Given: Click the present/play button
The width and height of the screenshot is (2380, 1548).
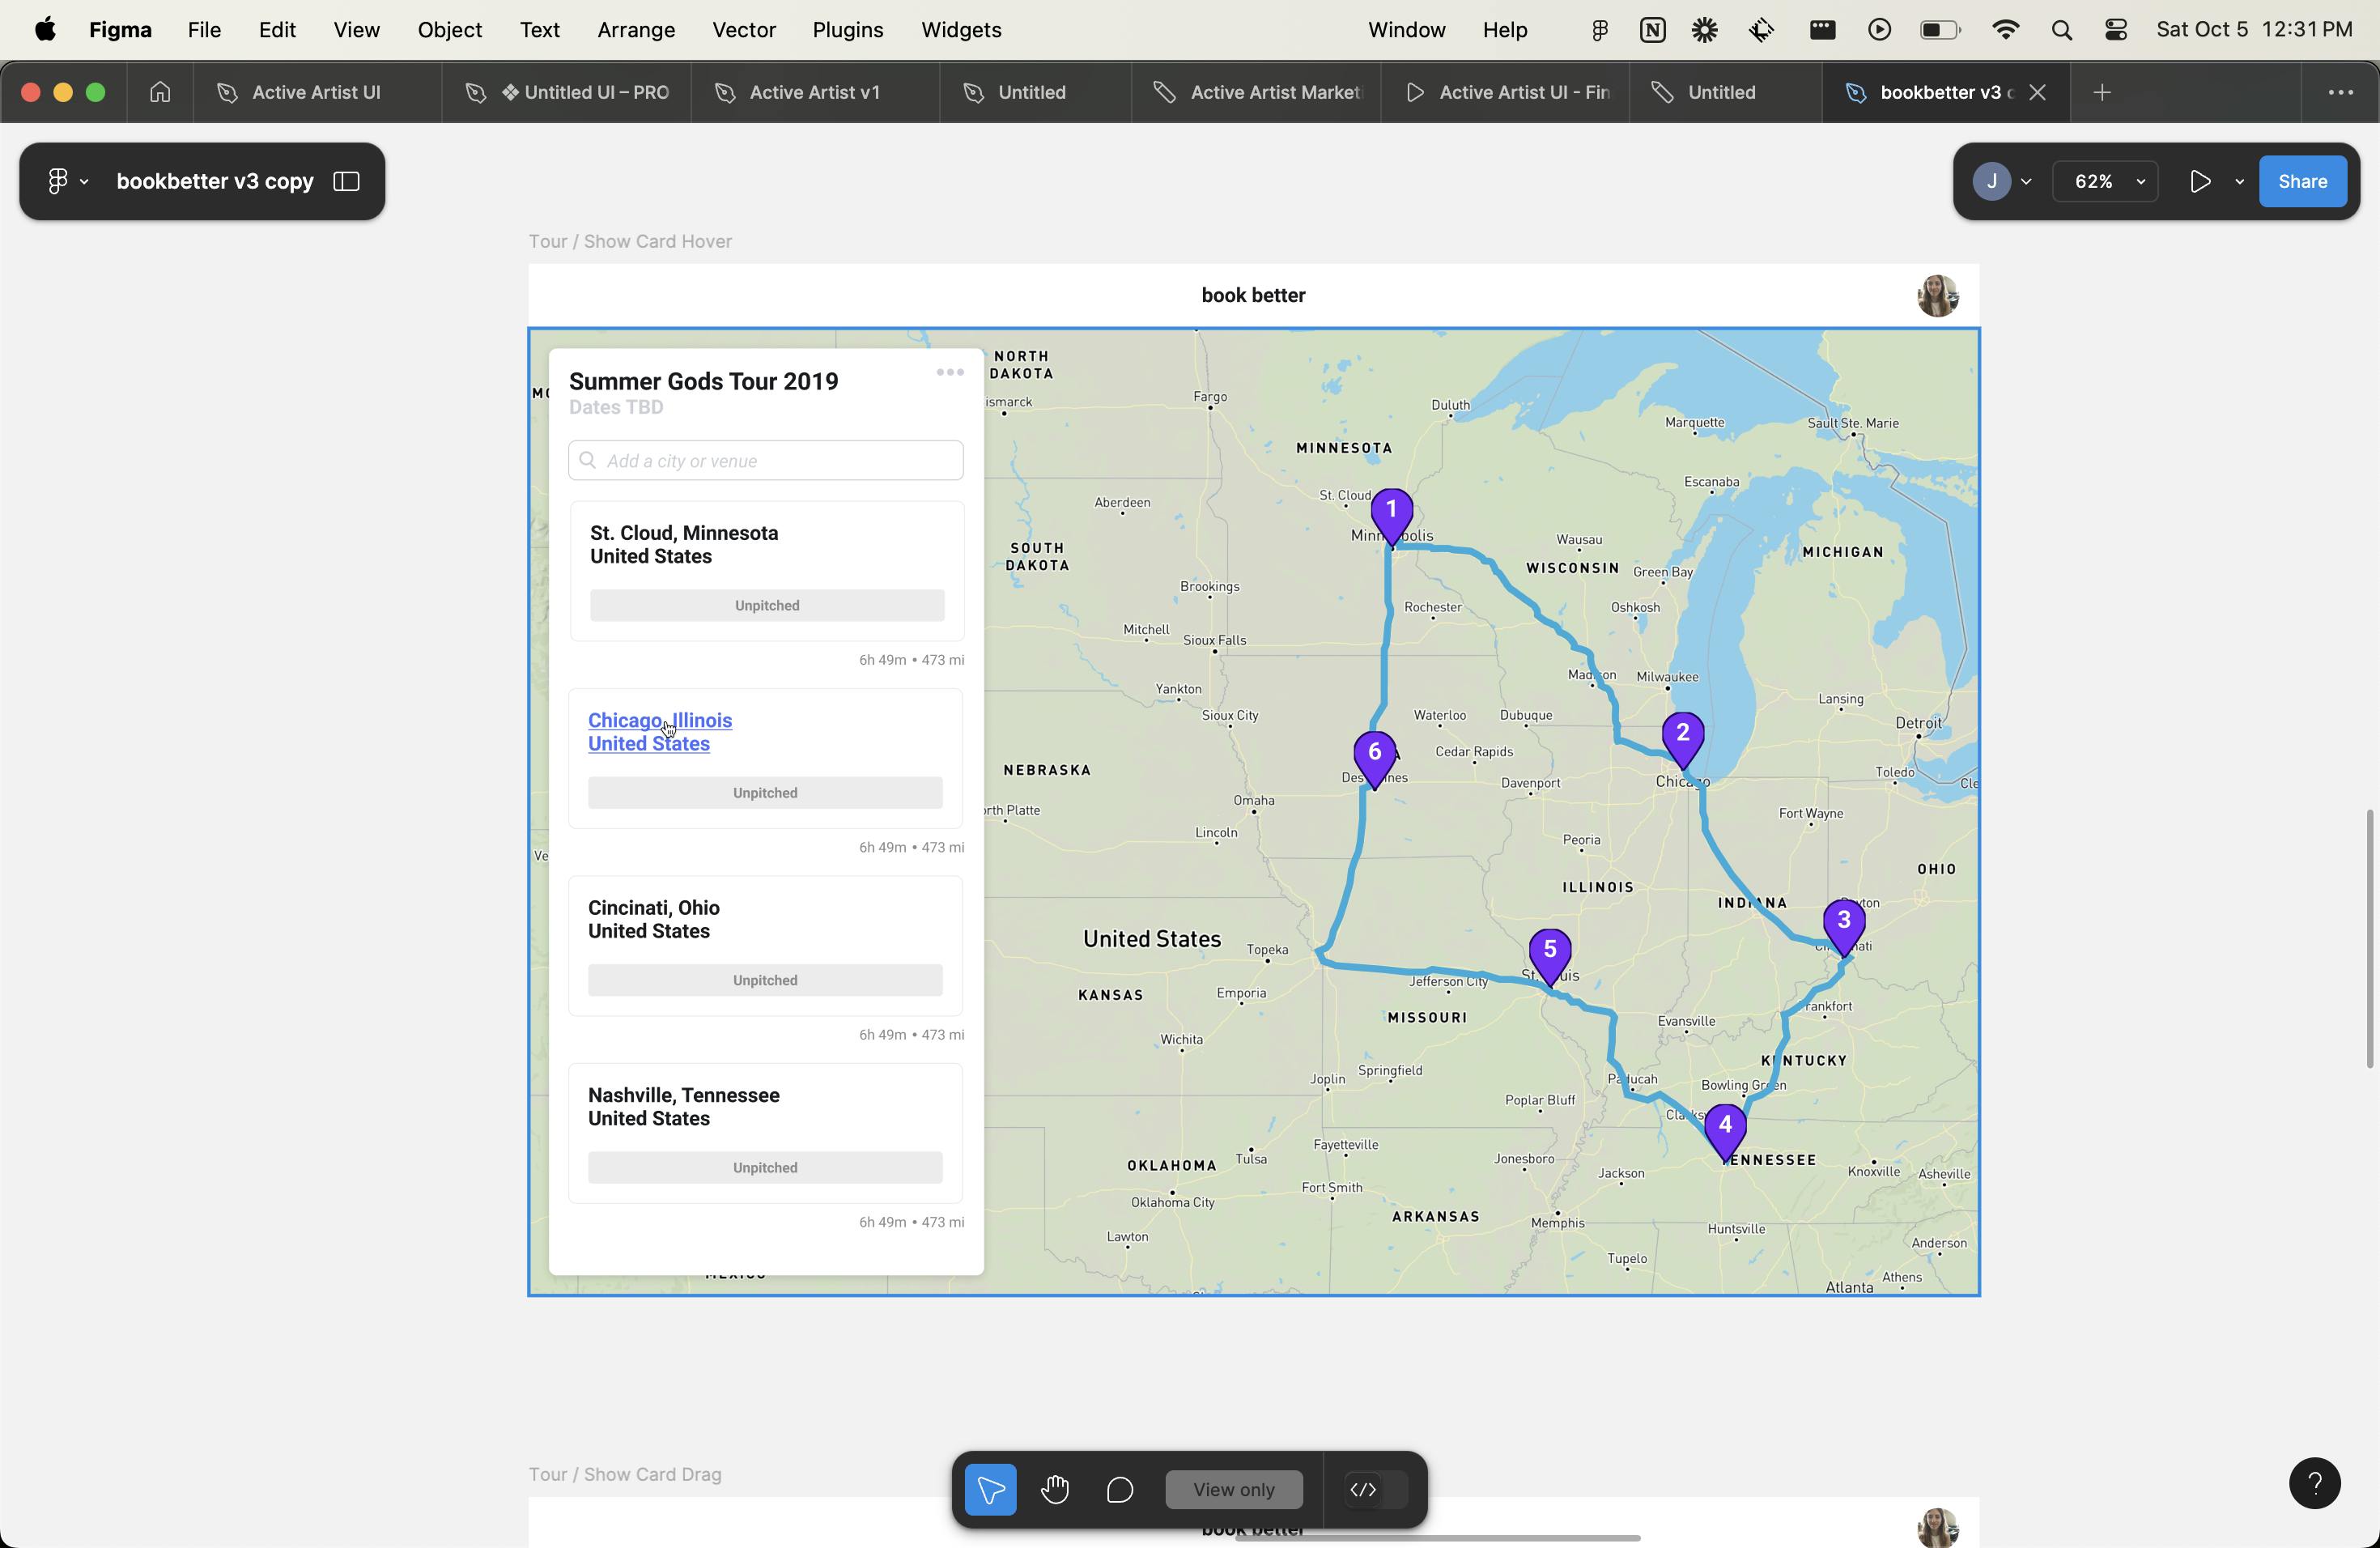Looking at the screenshot, I should (2198, 181).
